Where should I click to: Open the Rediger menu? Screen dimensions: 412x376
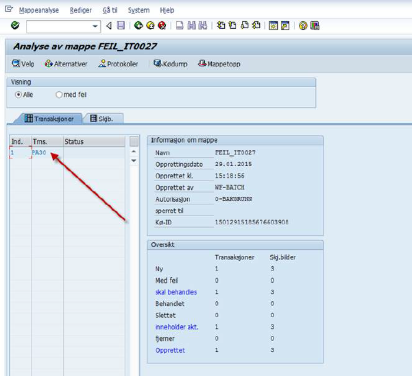point(81,10)
